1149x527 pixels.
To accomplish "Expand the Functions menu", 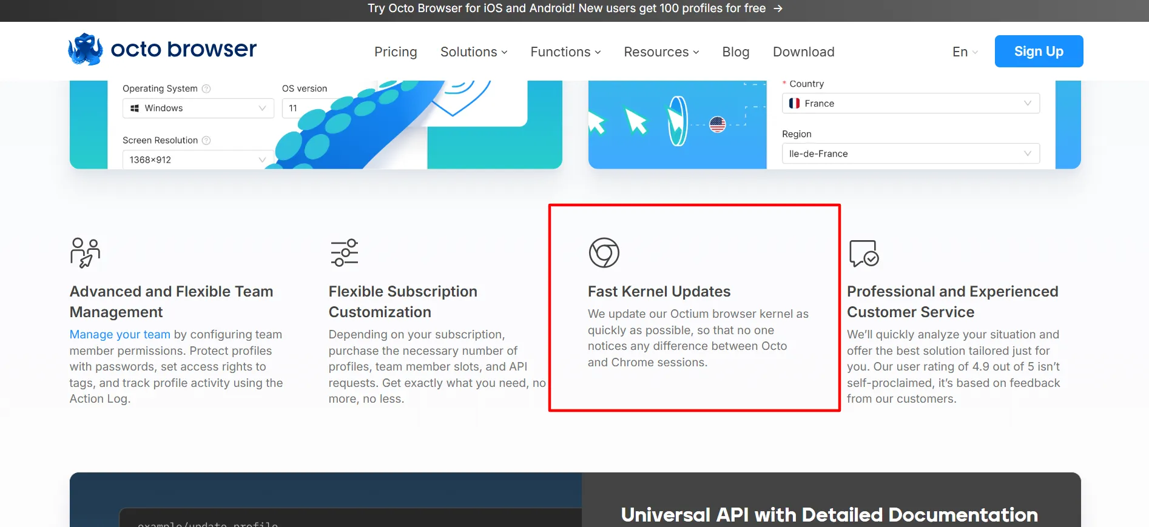I will (x=565, y=52).
